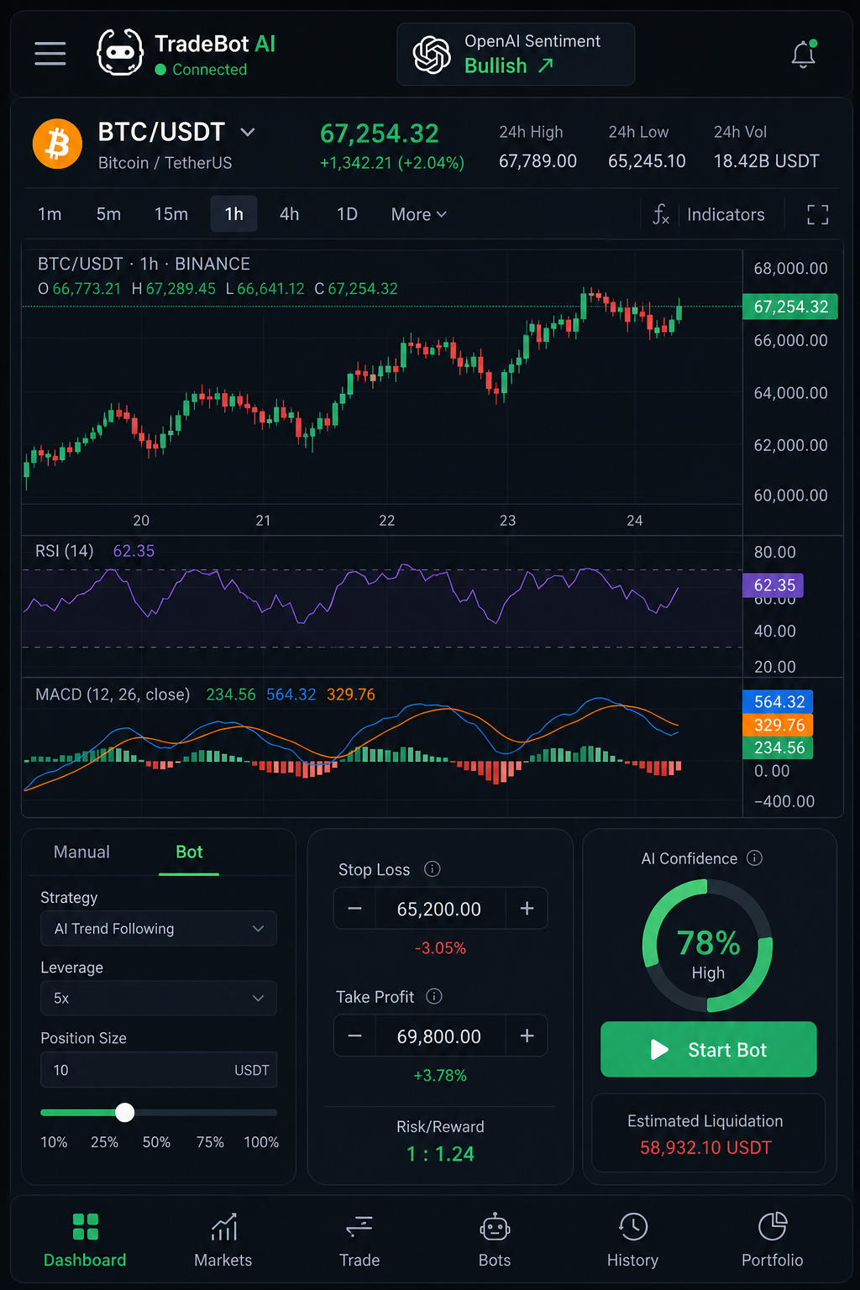Click the Estimated Liquidation 58,932.10 USDT value
Viewport: 860px width, 1290px height.
(705, 1147)
